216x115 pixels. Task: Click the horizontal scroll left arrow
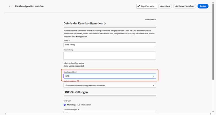[6, 114]
